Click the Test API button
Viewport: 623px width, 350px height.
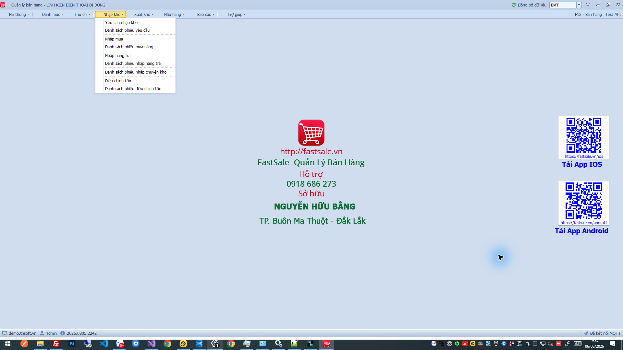613,14
